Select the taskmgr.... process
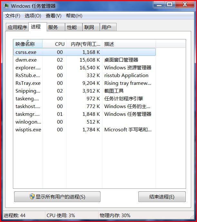 (85, 114)
